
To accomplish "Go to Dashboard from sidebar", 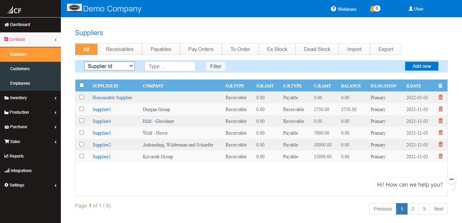I will [x=20, y=25].
